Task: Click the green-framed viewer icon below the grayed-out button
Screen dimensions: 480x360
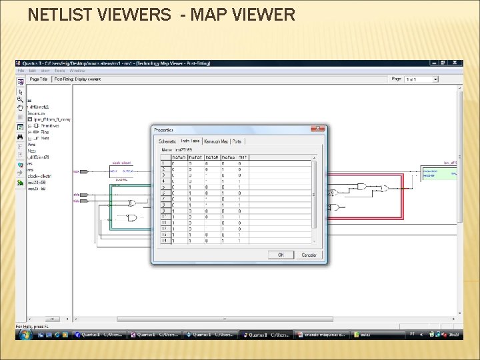Action: click(x=20, y=127)
